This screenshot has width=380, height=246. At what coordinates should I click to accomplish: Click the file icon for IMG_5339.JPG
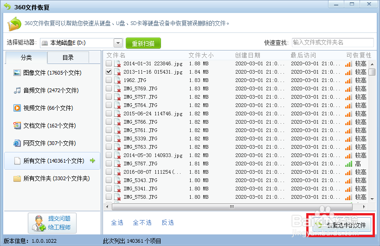point(117,139)
